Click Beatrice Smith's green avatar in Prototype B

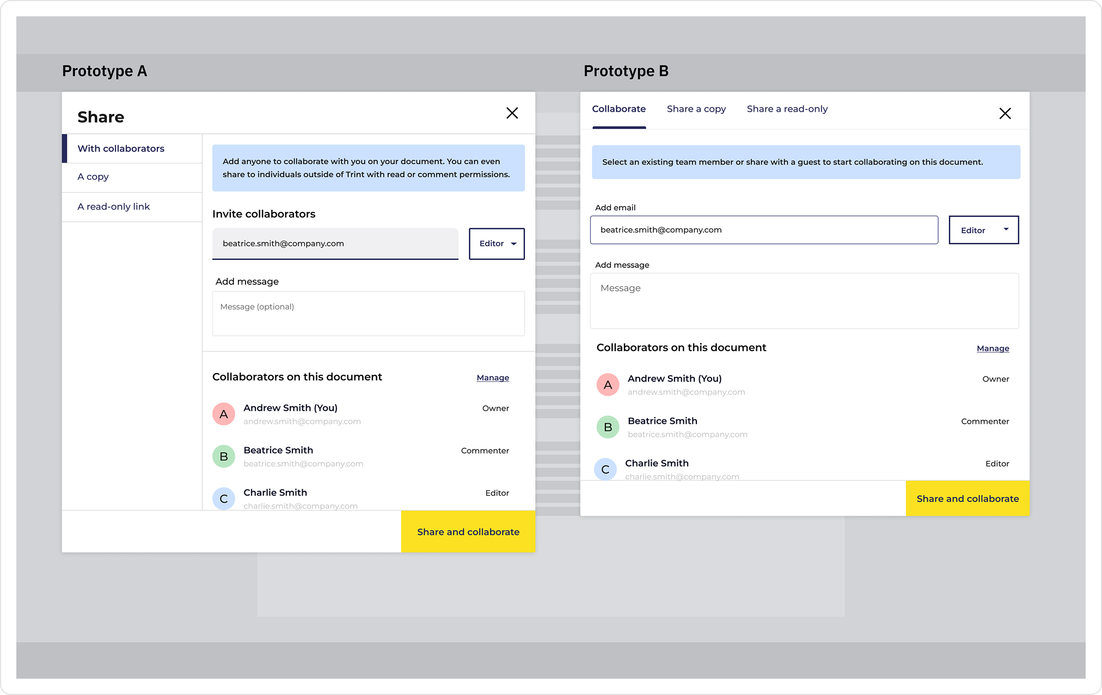tap(608, 427)
